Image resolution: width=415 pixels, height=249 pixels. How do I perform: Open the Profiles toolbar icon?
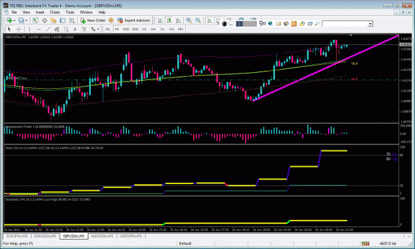click(21, 21)
